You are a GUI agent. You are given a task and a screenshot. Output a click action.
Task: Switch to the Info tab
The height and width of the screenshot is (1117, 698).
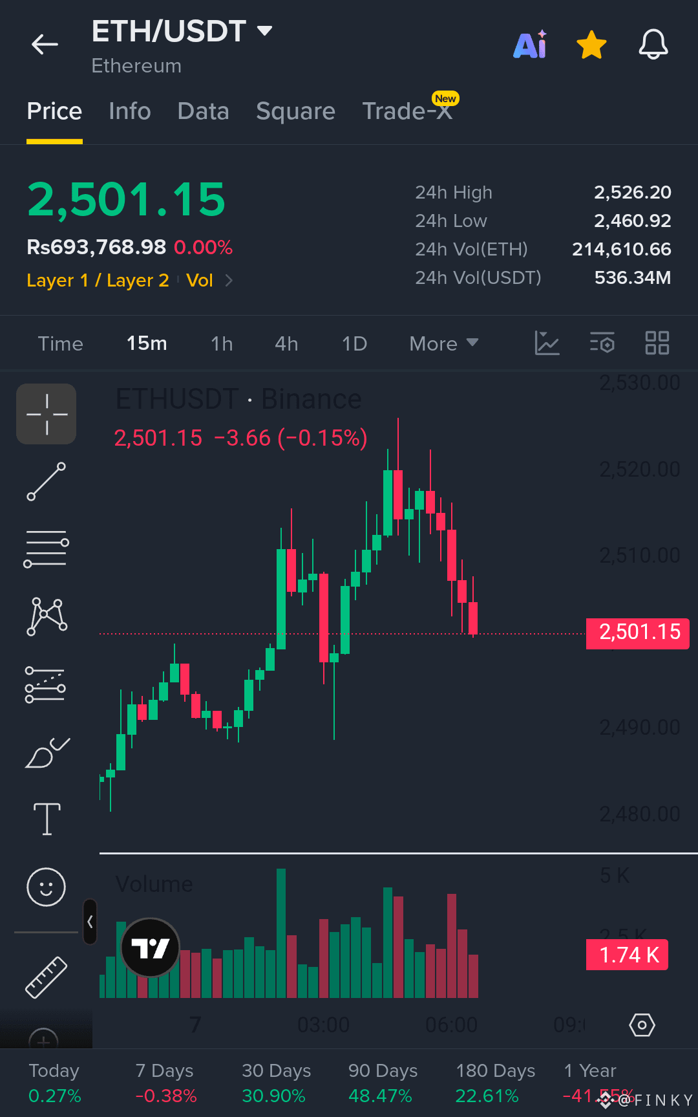click(x=130, y=111)
